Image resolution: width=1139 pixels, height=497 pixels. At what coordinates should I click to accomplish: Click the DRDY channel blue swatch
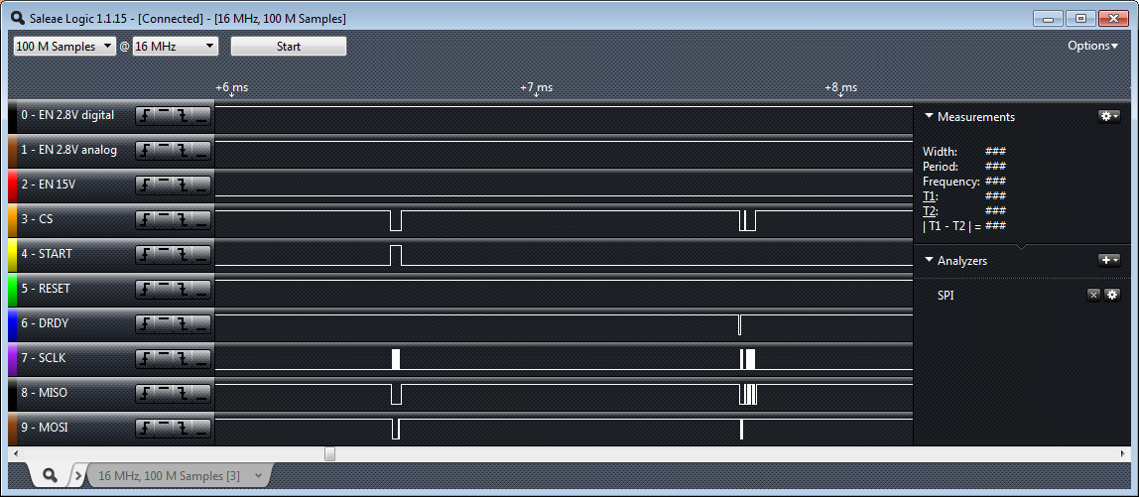(x=12, y=324)
